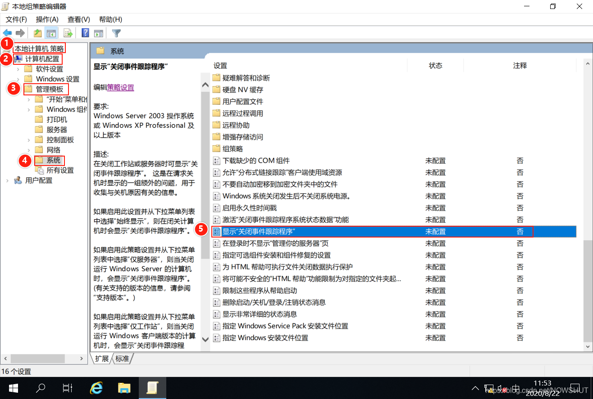Click policy icon beside 显示非常详细的状态消息
Image resolution: width=593 pixels, height=399 pixels.
click(216, 314)
